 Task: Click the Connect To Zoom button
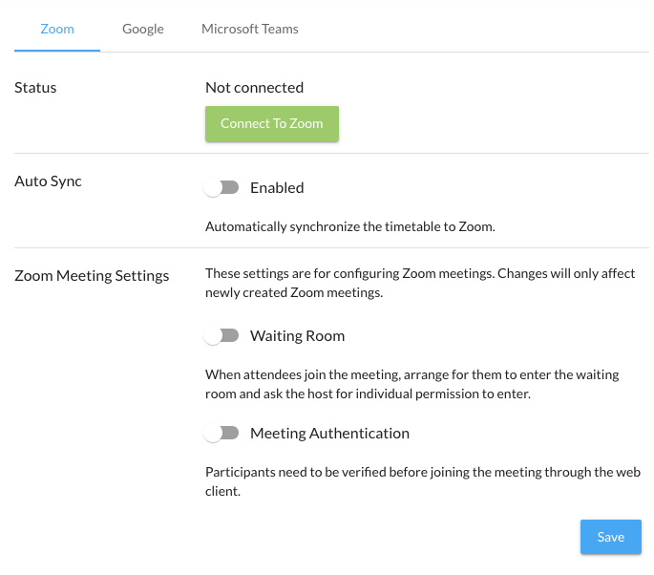pyautogui.click(x=272, y=123)
